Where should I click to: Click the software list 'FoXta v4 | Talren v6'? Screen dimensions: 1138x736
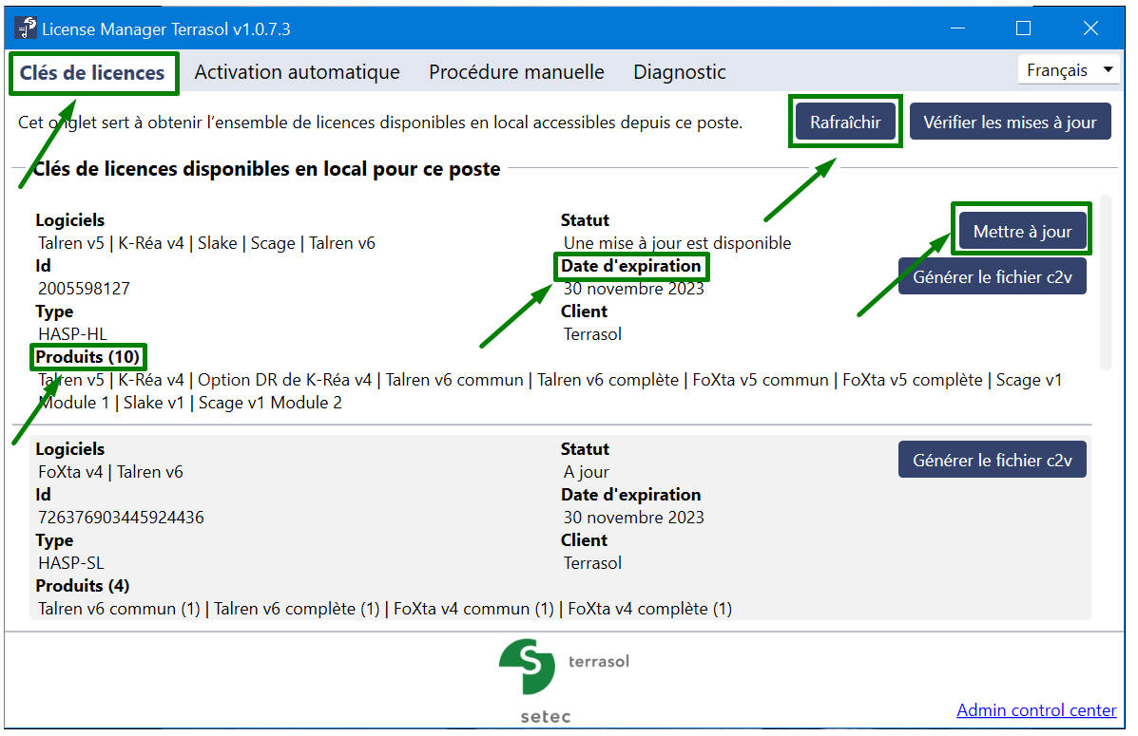point(110,472)
